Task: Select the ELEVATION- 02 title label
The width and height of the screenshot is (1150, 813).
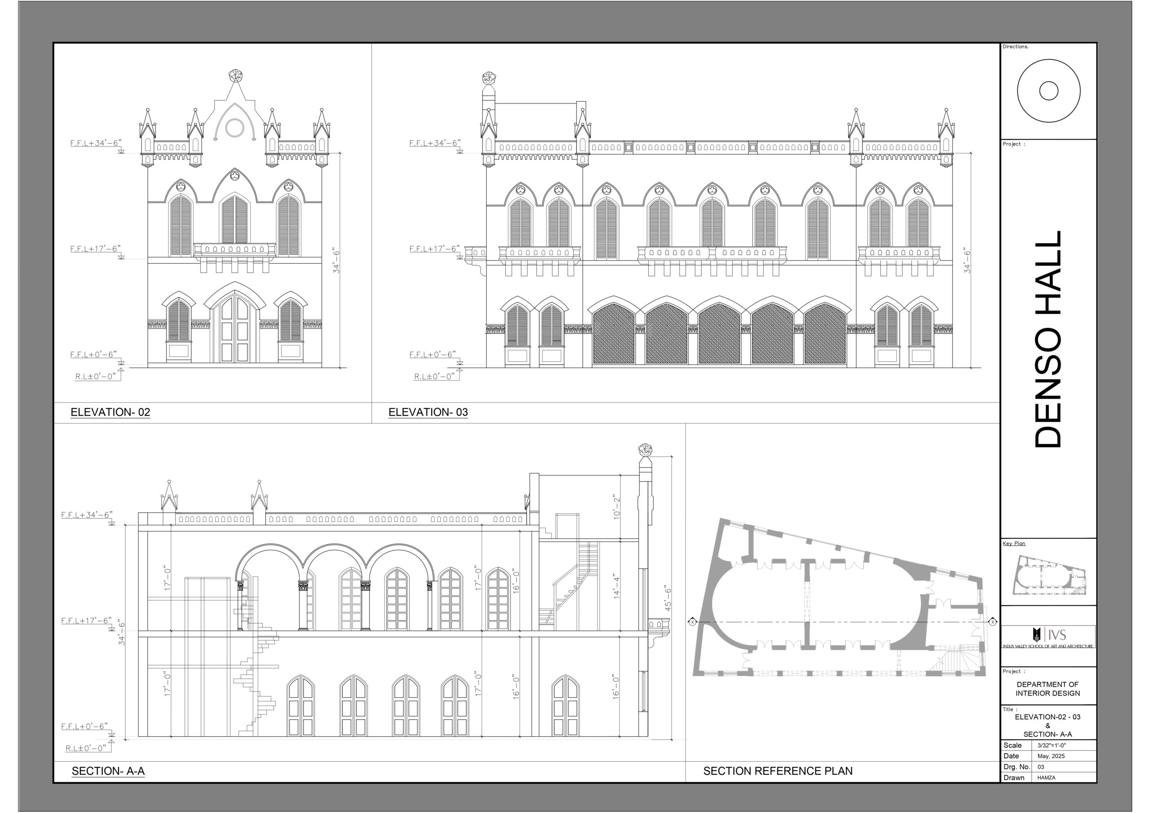Action: pyautogui.click(x=110, y=412)
